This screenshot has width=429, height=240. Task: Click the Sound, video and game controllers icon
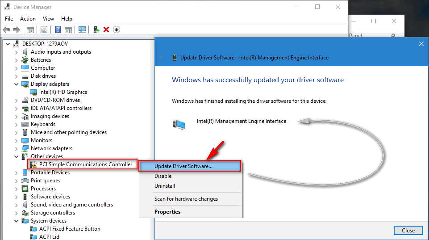pos(25,205)
